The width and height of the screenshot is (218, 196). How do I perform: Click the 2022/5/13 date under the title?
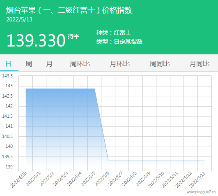(19, 19)
